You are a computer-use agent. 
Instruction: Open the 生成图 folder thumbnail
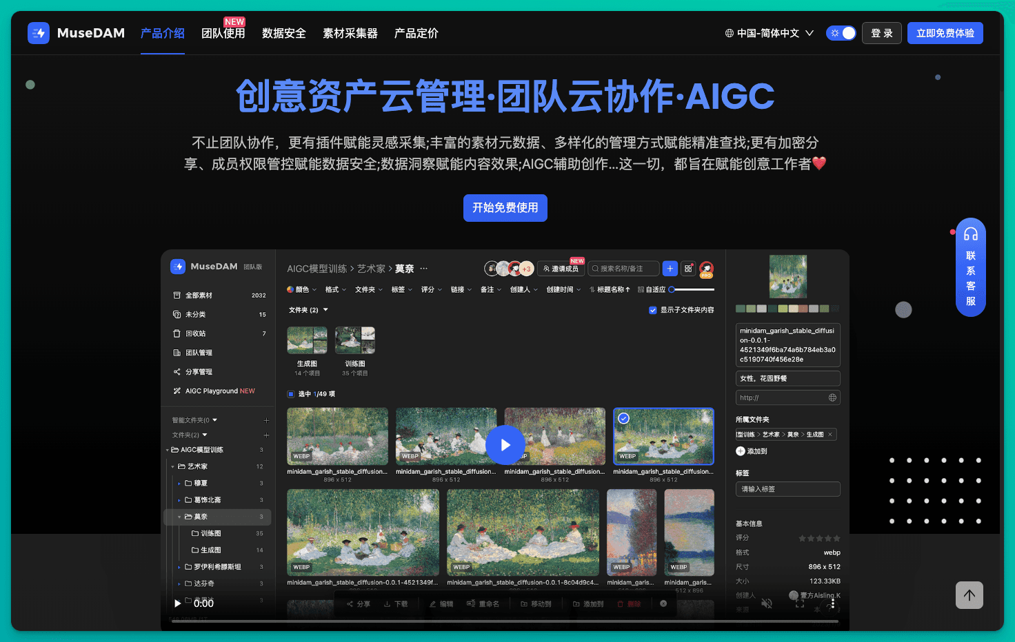point(307,341)
